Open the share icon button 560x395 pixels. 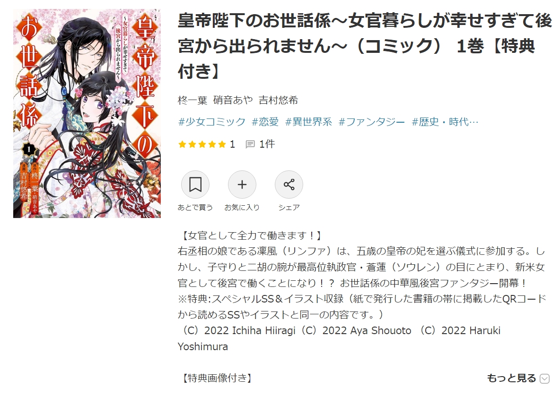(x=289, y=185)
